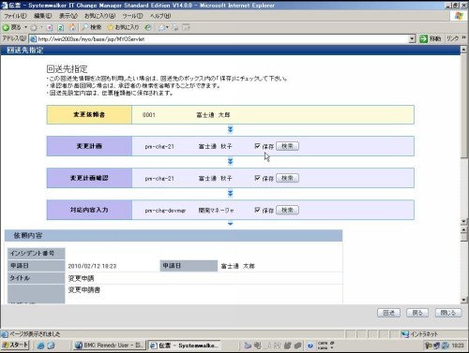Click the 回送 button at bottom
Screen dimensions: 469x353
pyautogui.click(x=388, y=313)
